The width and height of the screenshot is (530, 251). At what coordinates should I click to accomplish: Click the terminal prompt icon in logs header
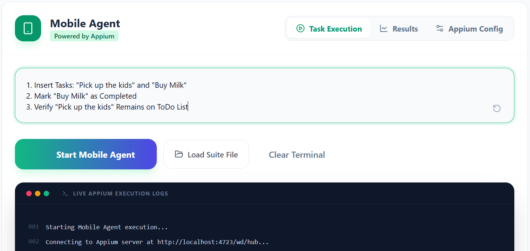click(65, 193)
